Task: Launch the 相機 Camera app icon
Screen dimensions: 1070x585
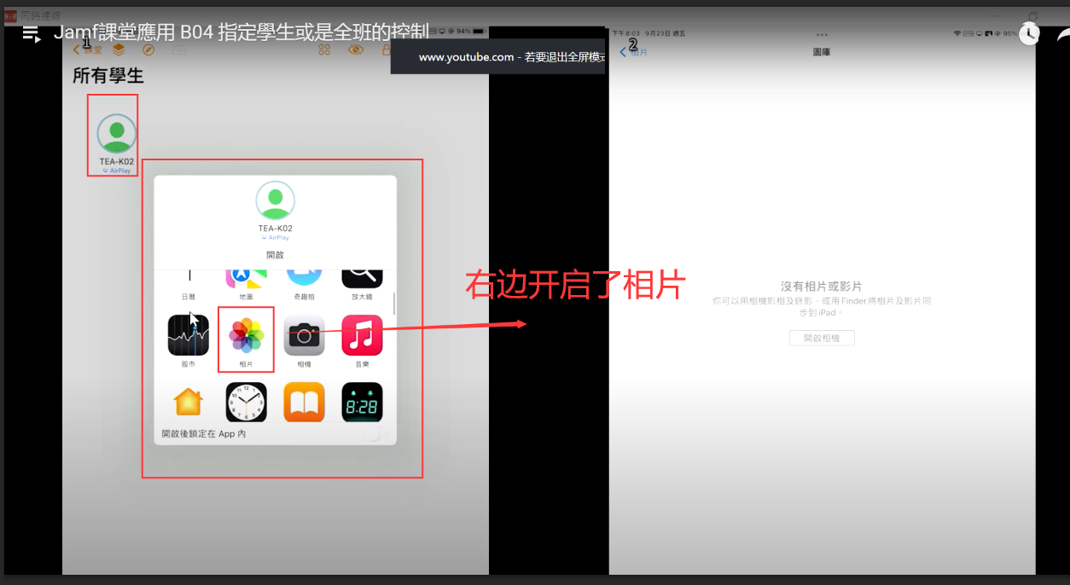Action: pyautogui.click(x=304, y=335)
